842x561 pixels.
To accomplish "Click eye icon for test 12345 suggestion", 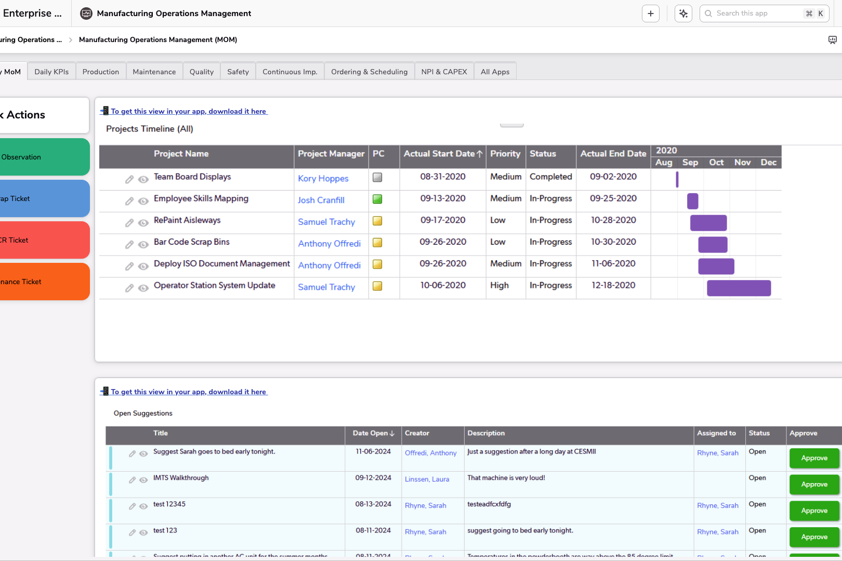I will tap(143, 506).
